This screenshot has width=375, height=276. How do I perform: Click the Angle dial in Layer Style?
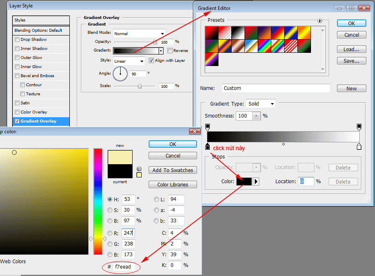click(x=120, y=74)
